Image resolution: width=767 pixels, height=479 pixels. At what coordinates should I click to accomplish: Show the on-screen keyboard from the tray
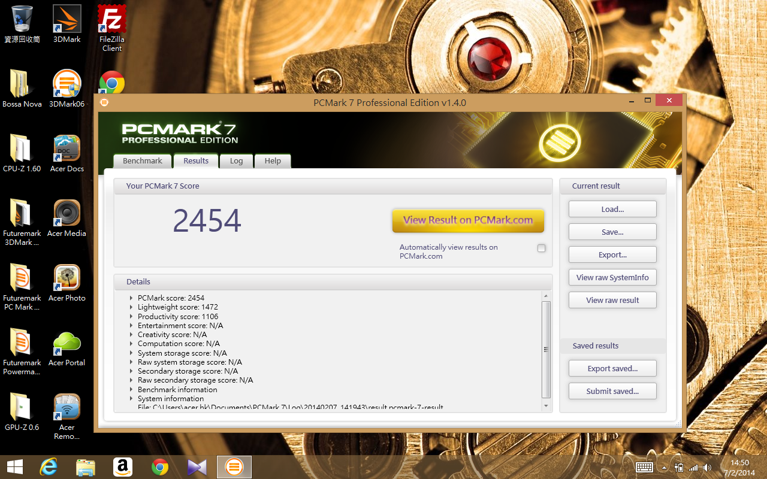644,467
